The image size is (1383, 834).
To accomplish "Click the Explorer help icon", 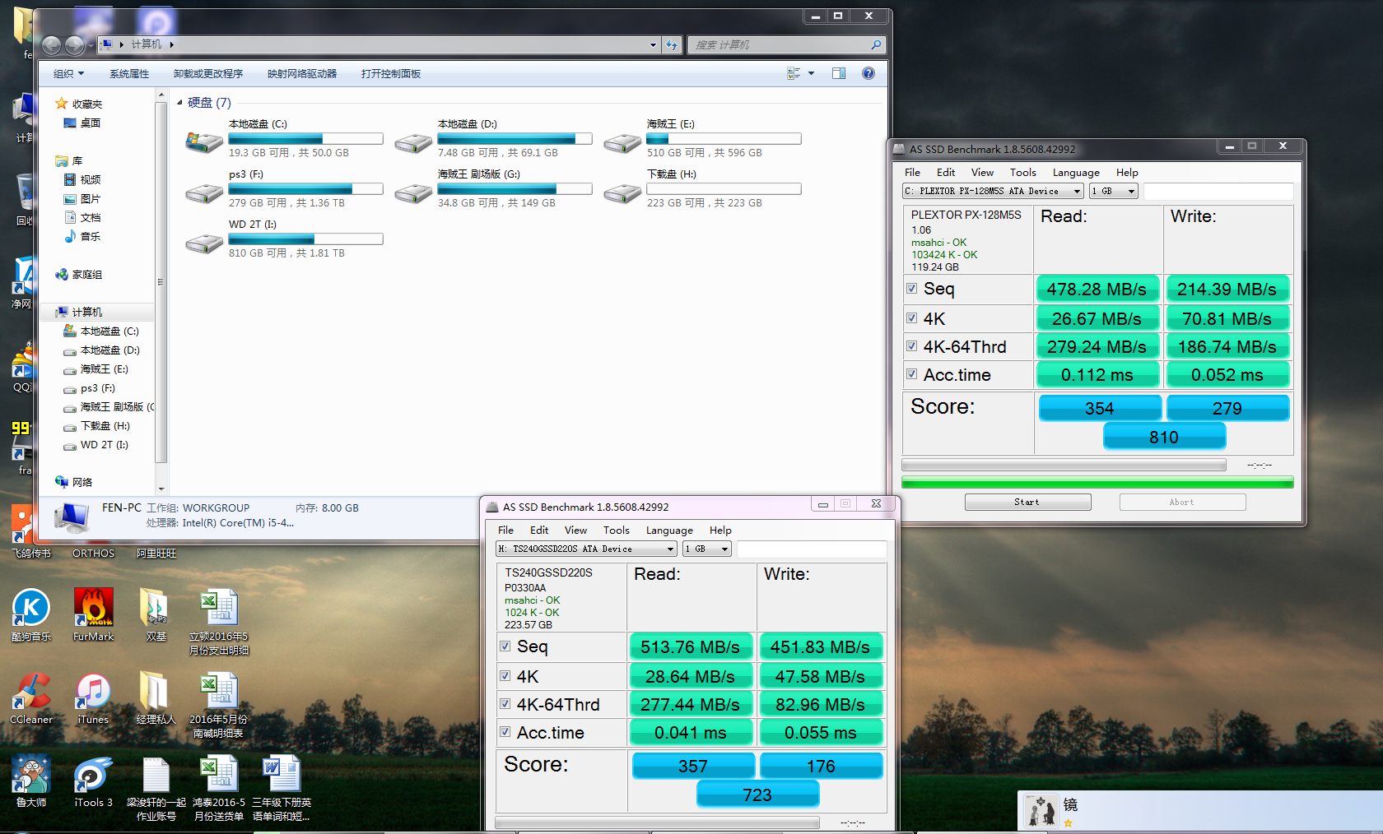I will 868,73.
